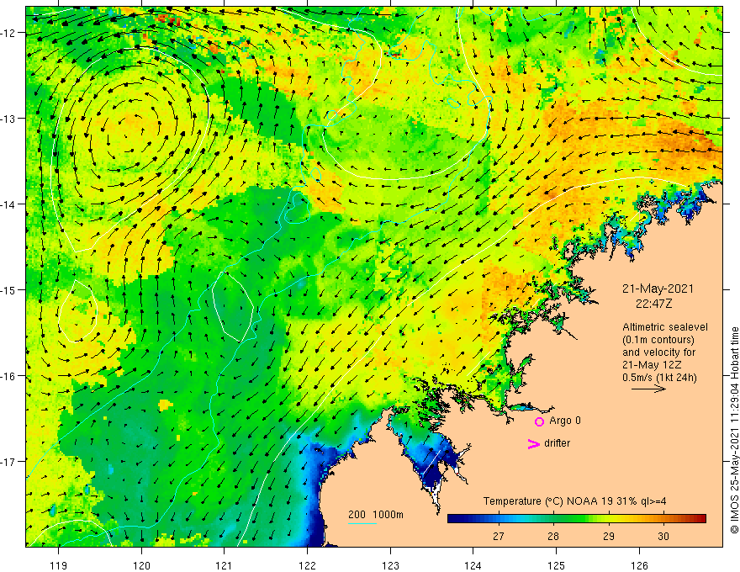Click the '21-May 12Z' legend text
This screenshot has height=572, width=740.
point(651,365)
